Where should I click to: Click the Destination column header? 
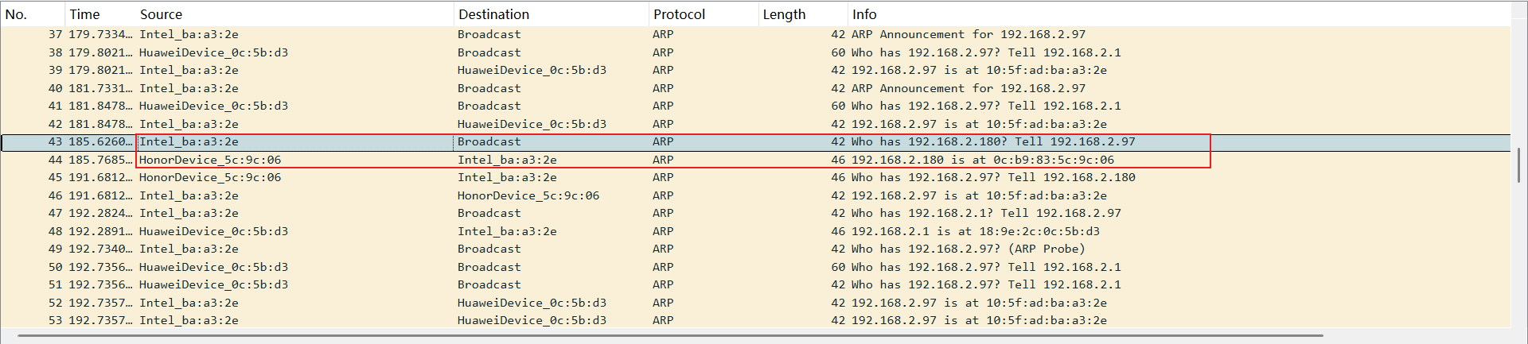[x=493, y=14]
